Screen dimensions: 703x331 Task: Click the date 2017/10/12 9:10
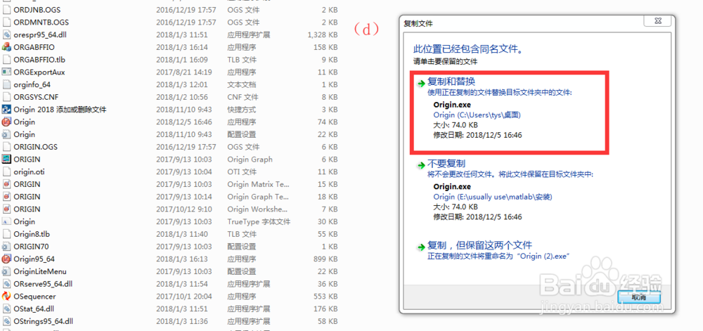[x=183, y=209]
